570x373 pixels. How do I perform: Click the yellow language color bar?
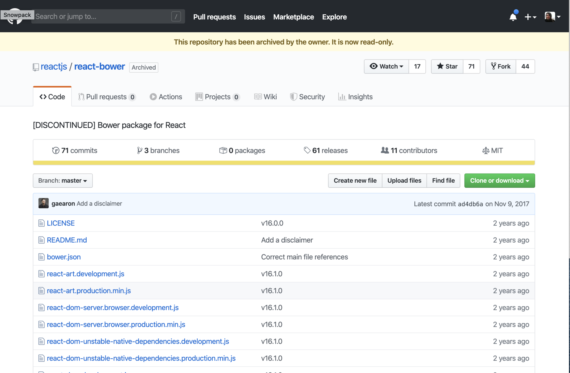coord(284,163)
